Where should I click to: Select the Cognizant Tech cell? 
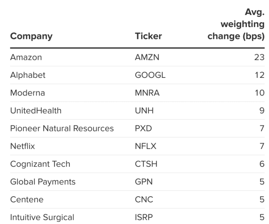[40, 164]
